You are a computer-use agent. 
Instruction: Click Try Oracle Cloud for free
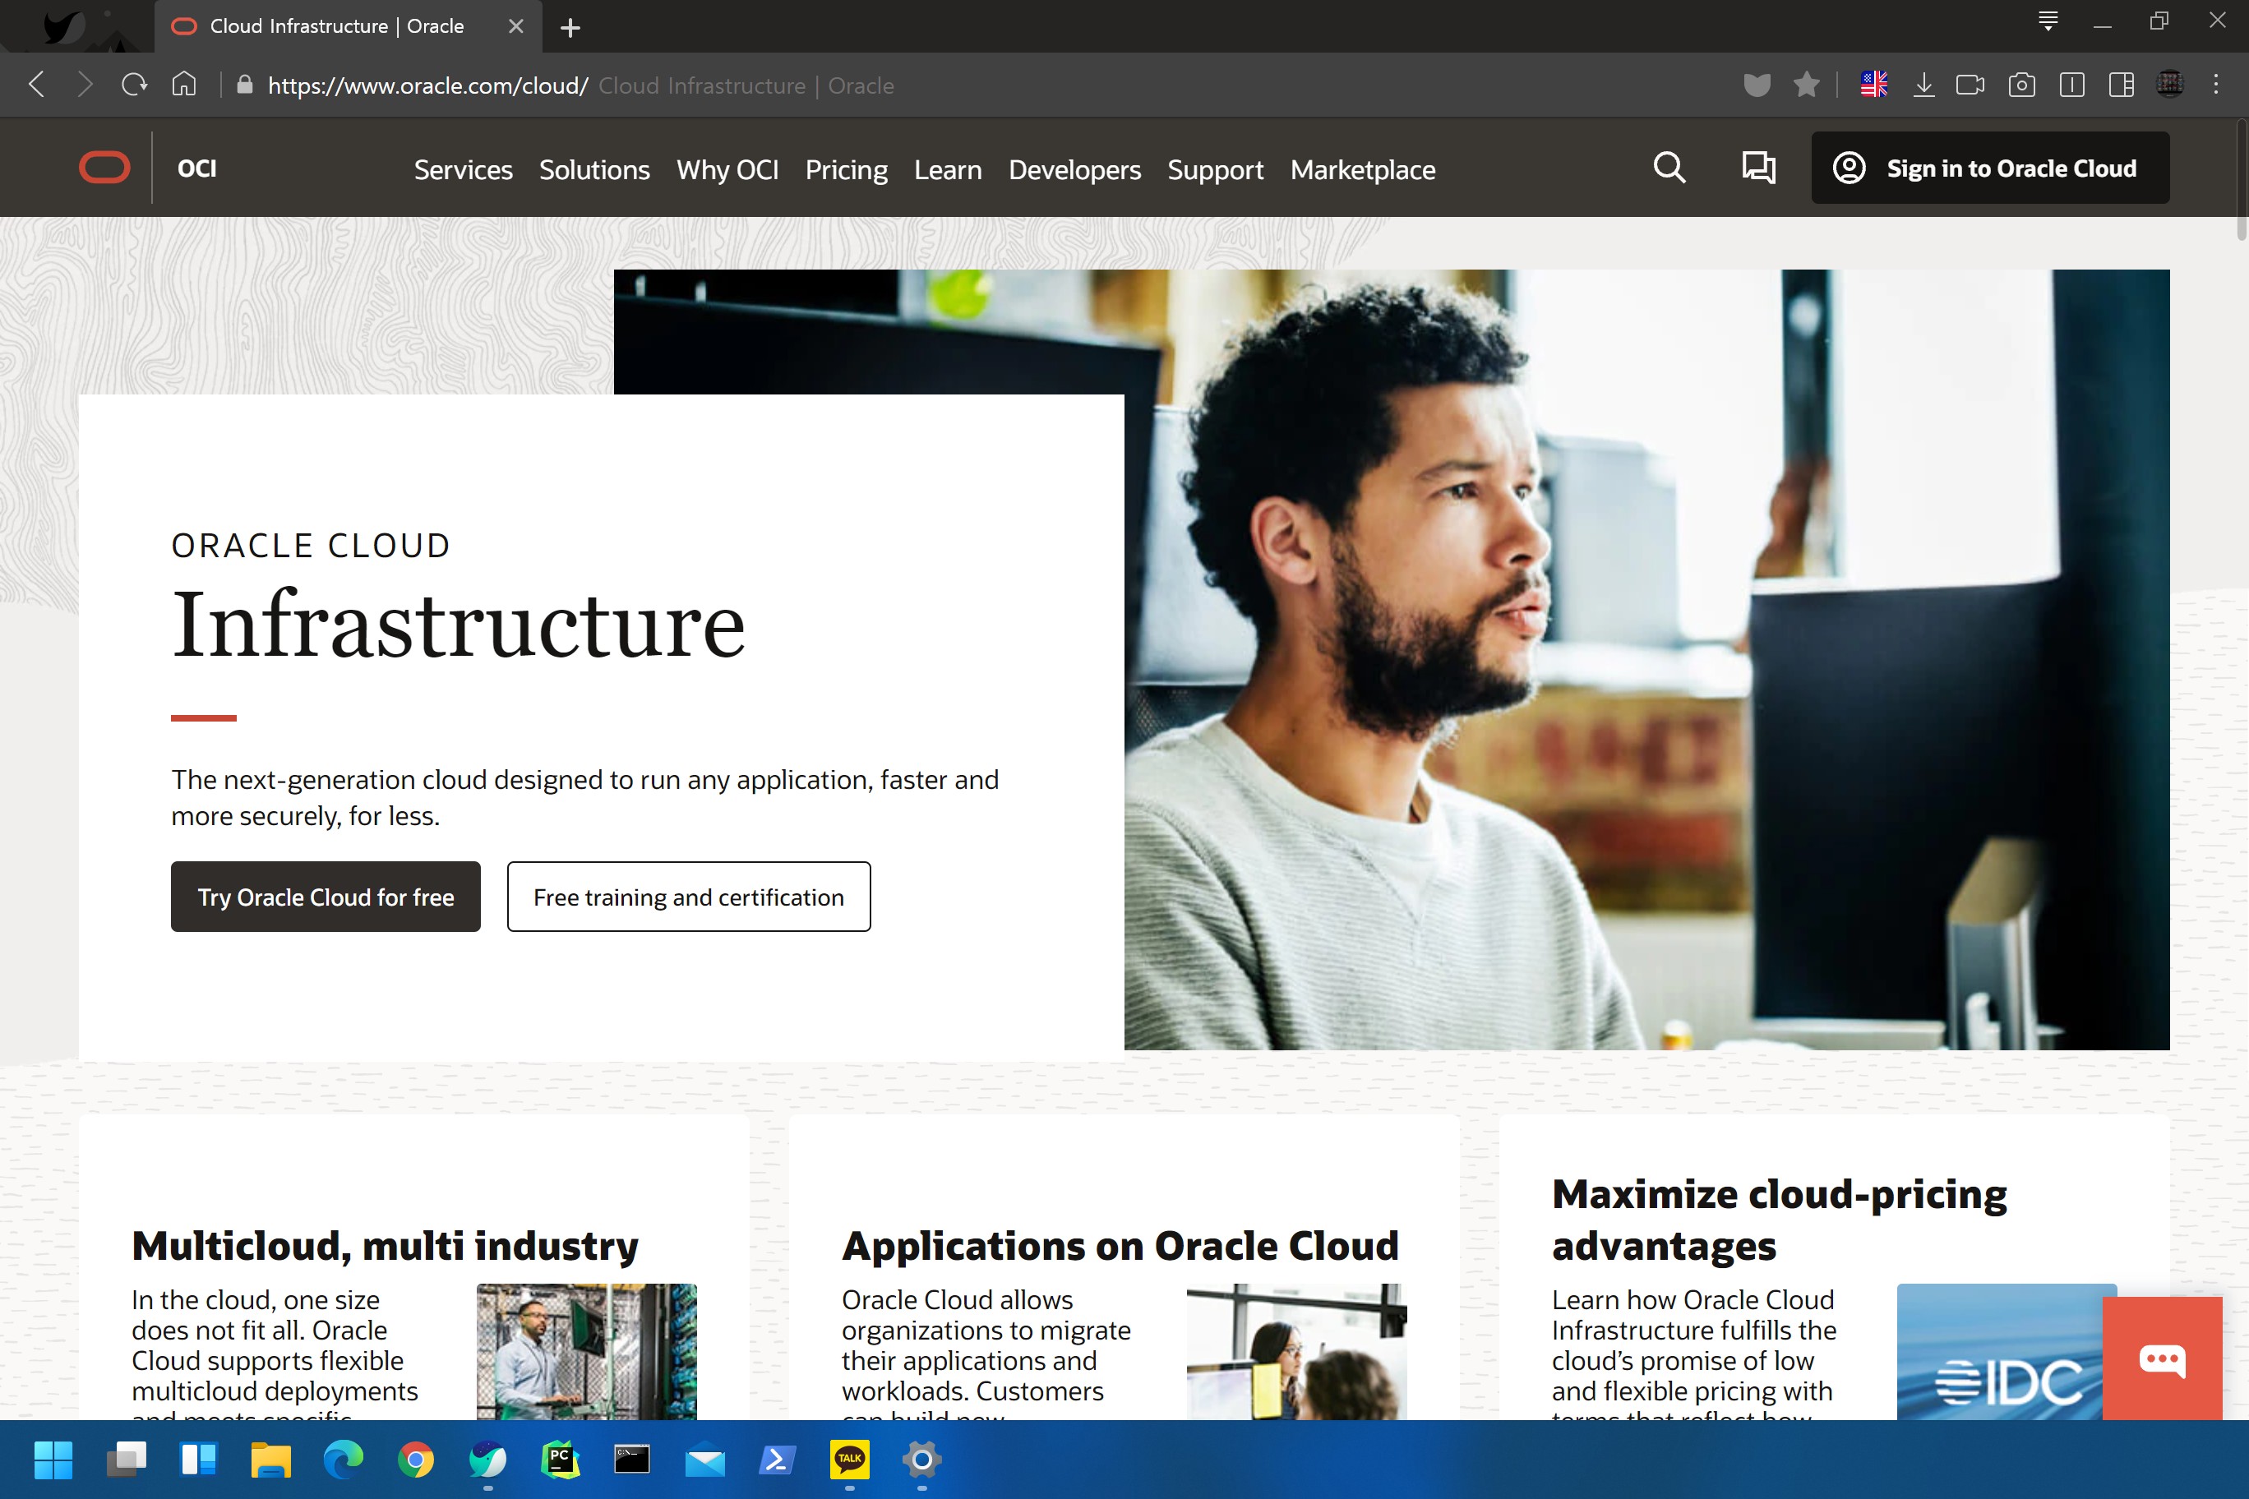click(326, 897)
